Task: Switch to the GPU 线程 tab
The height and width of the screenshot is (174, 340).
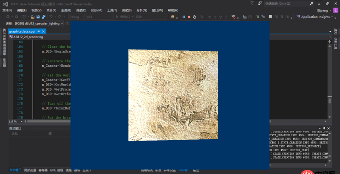Action: pos(56,170)
